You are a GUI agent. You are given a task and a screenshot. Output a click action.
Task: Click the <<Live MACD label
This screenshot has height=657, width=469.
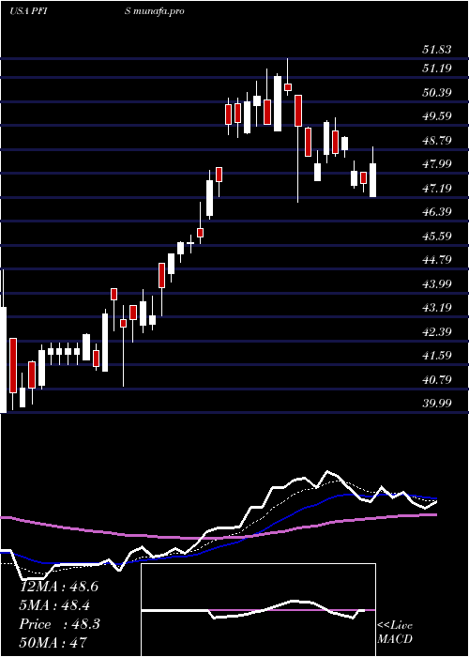pyautogui.click(x=395, y=633)
